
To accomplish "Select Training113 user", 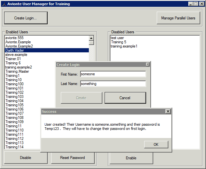I will [23, 143].
